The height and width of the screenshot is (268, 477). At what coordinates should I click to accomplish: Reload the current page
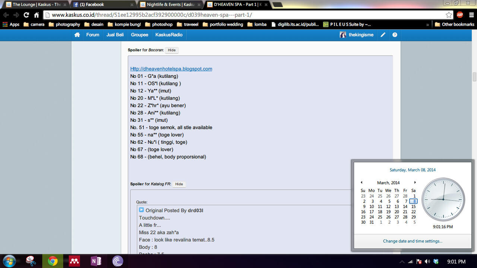(x=26, y=15)
